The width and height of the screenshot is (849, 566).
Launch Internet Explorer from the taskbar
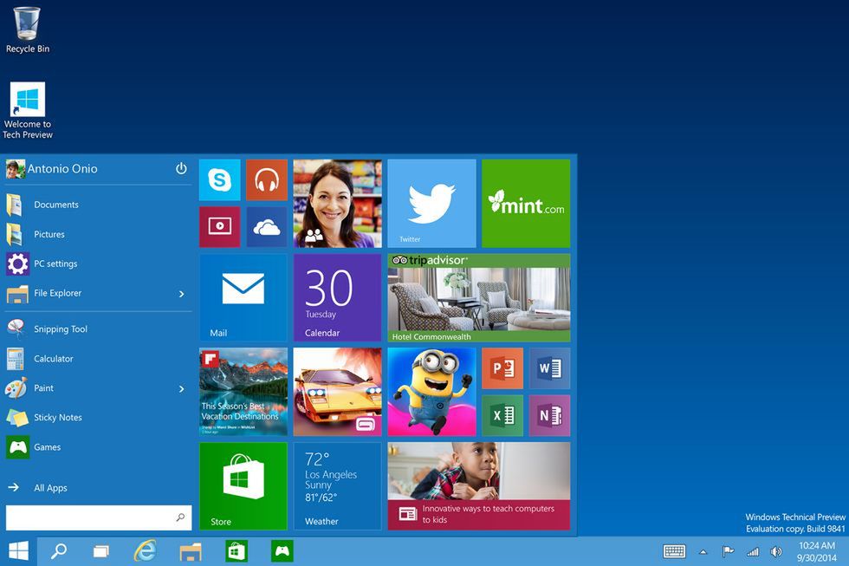pyautogui.click(x=145, y=551)
